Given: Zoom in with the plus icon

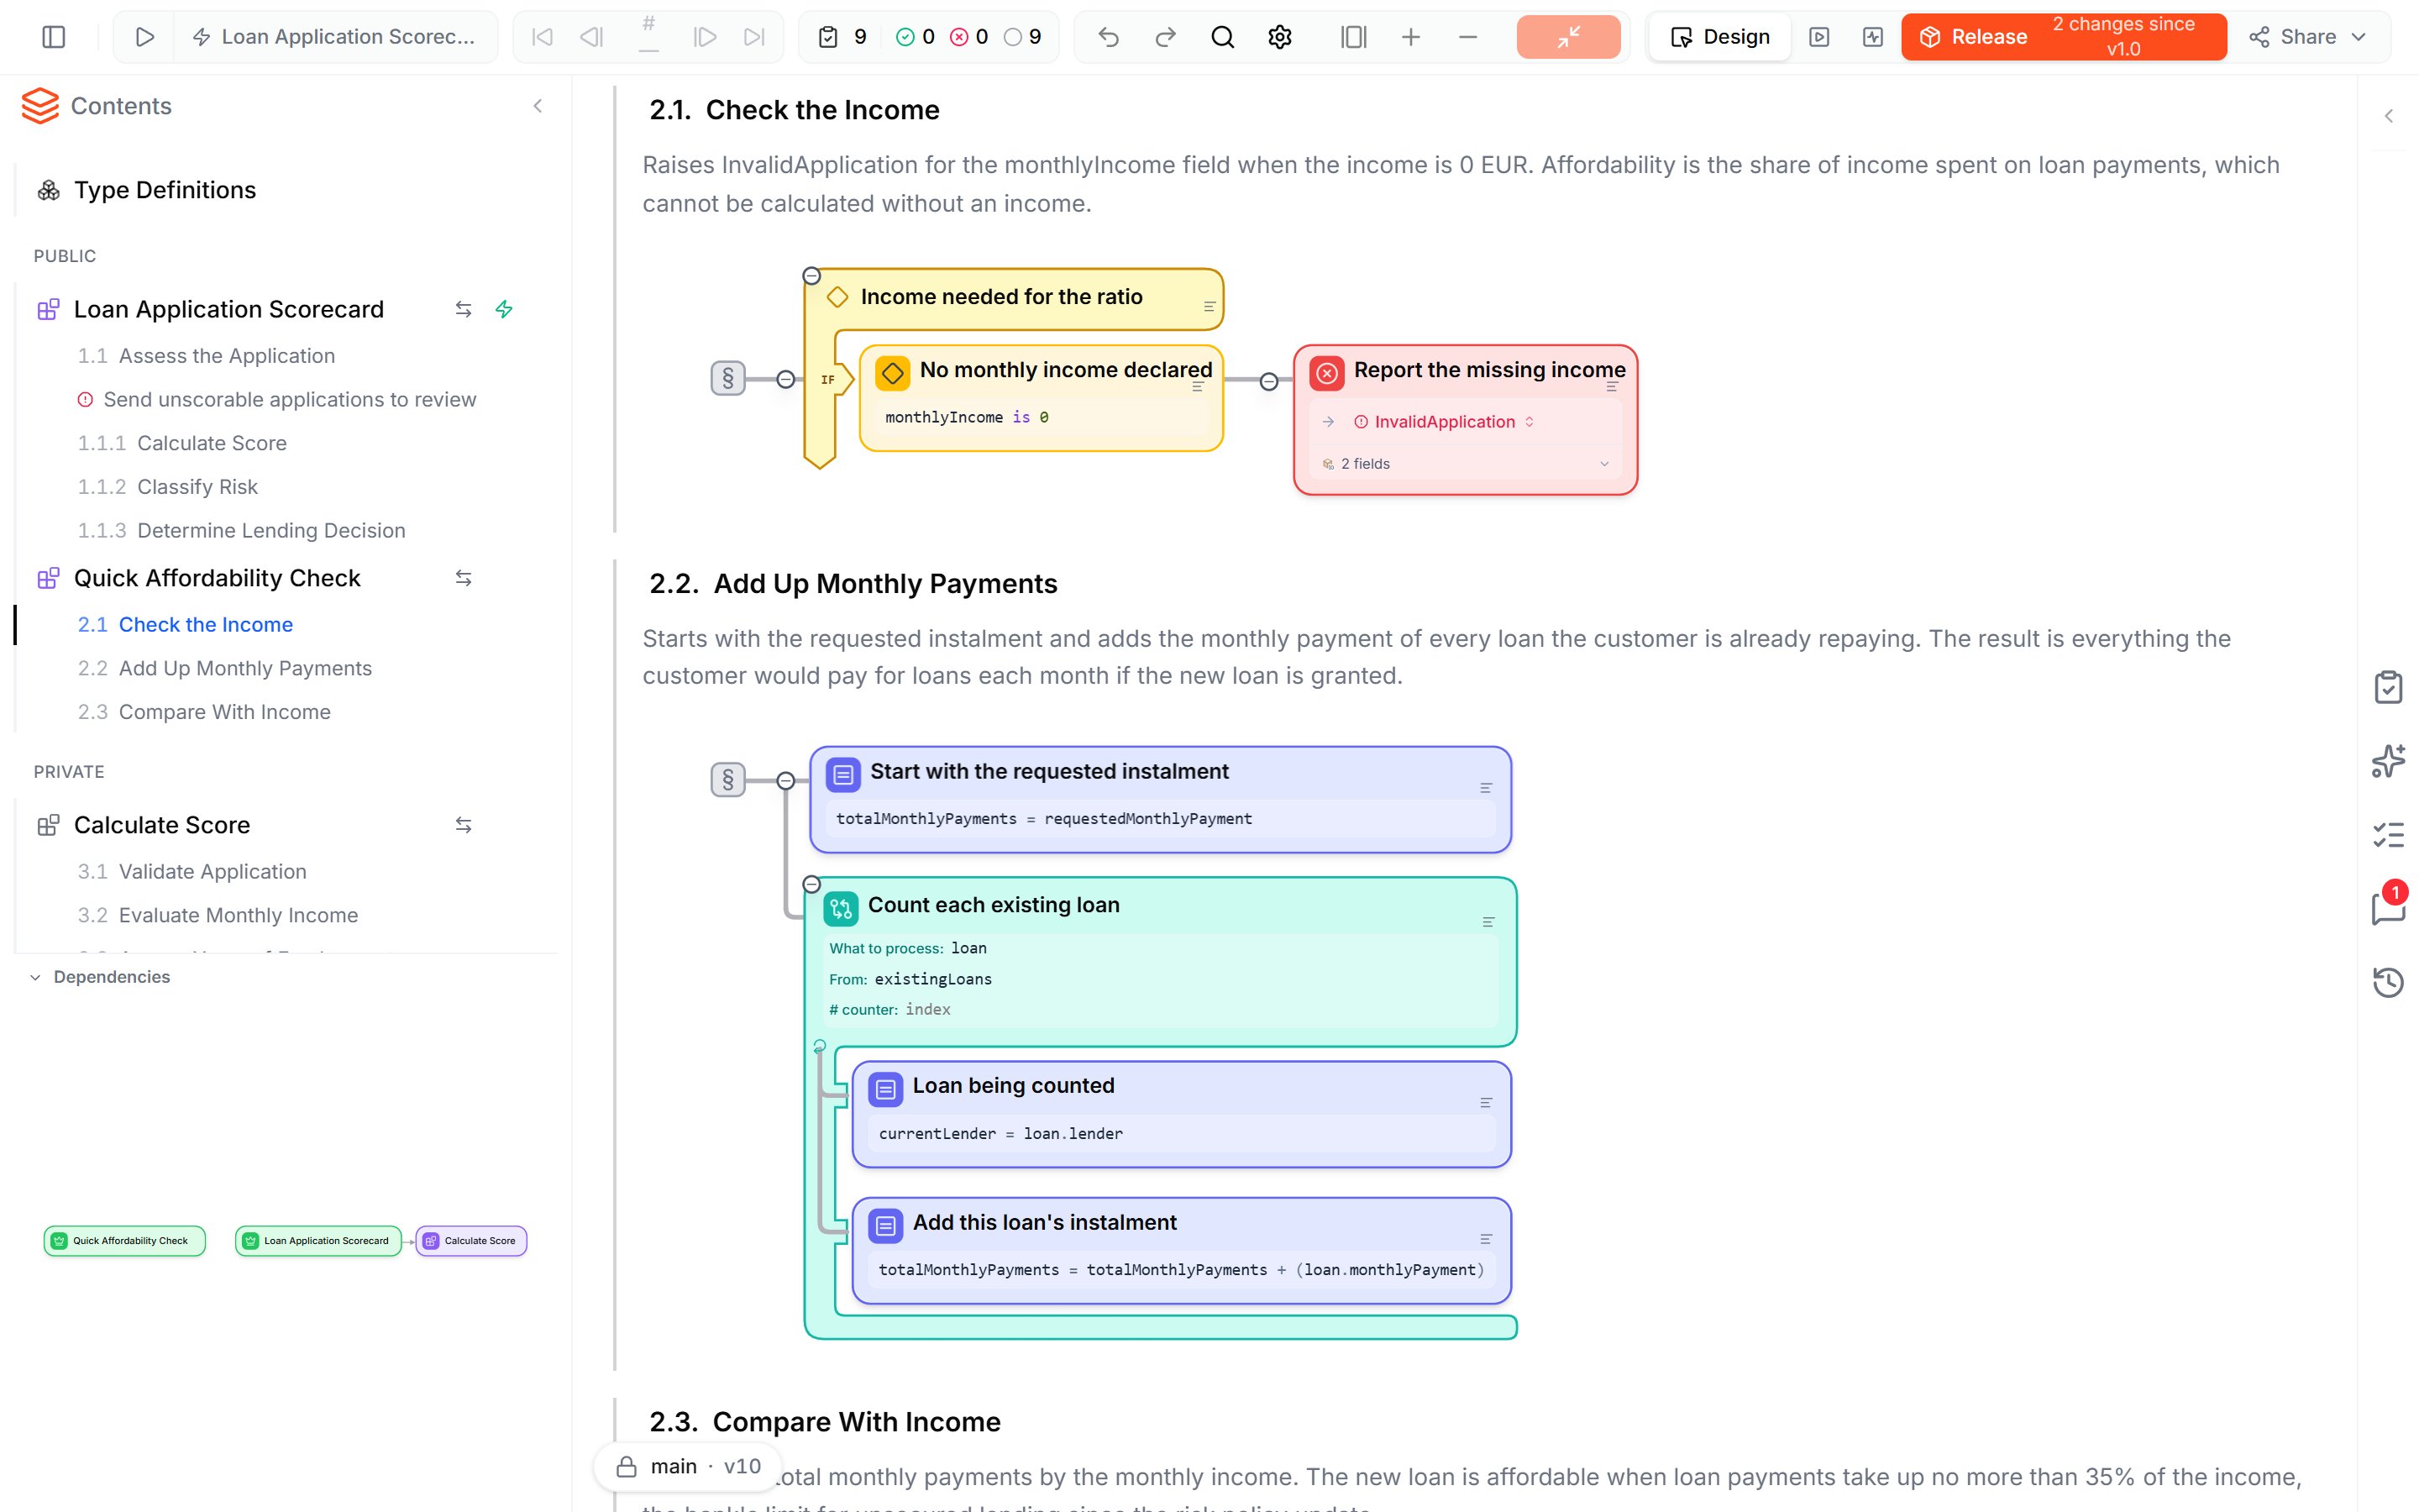Looking at the screenshot, I should [1410, 37].
